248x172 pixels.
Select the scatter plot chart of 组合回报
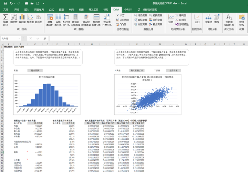[x=148, y=95]
